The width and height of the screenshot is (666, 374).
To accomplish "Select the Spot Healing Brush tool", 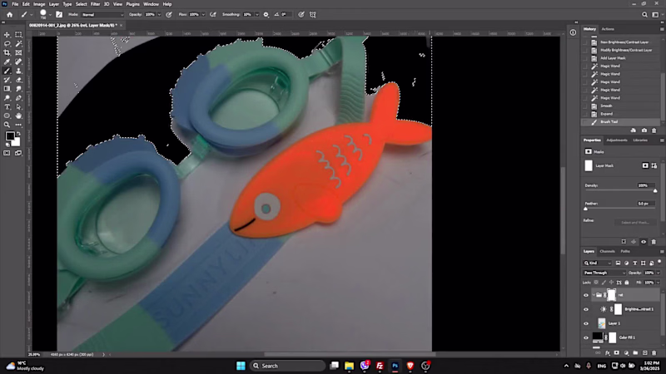I will pos(18,62).
